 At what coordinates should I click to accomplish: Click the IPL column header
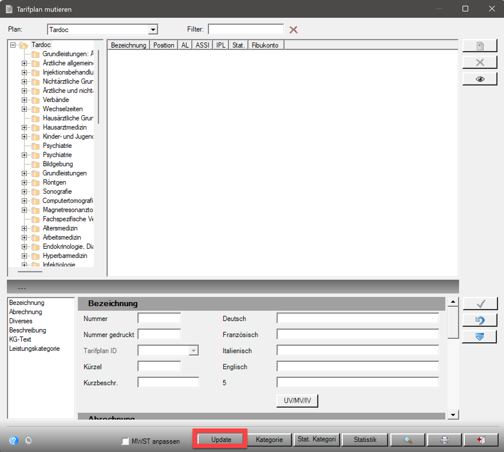point(221,45)
